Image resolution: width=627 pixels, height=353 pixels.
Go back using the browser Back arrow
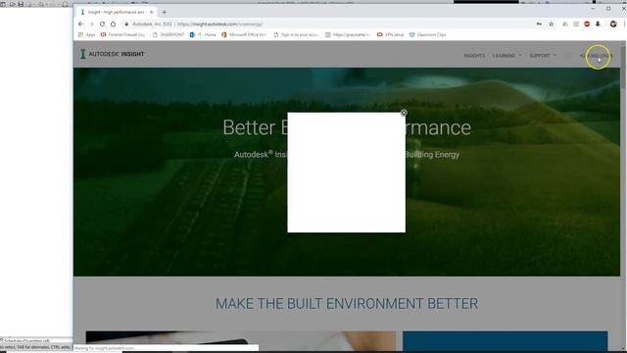click(x=80, y=24)
